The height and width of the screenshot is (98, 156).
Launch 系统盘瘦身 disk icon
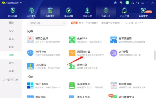coord(72,85)
